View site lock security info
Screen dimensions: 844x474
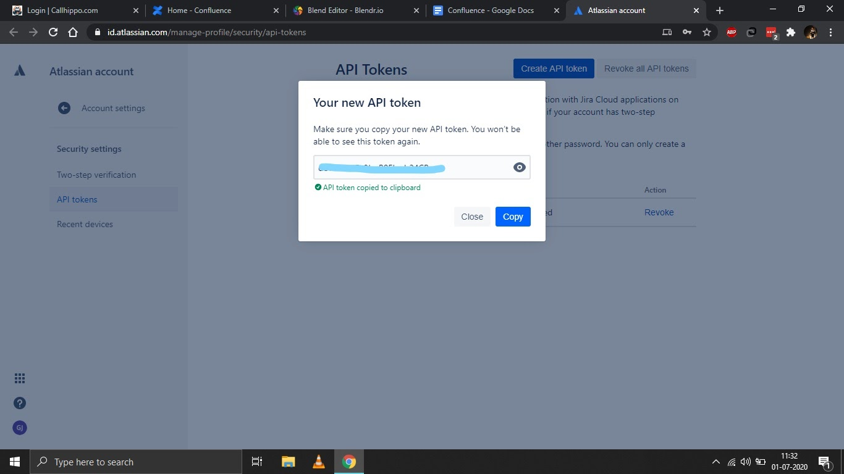(x=98, y=32)
